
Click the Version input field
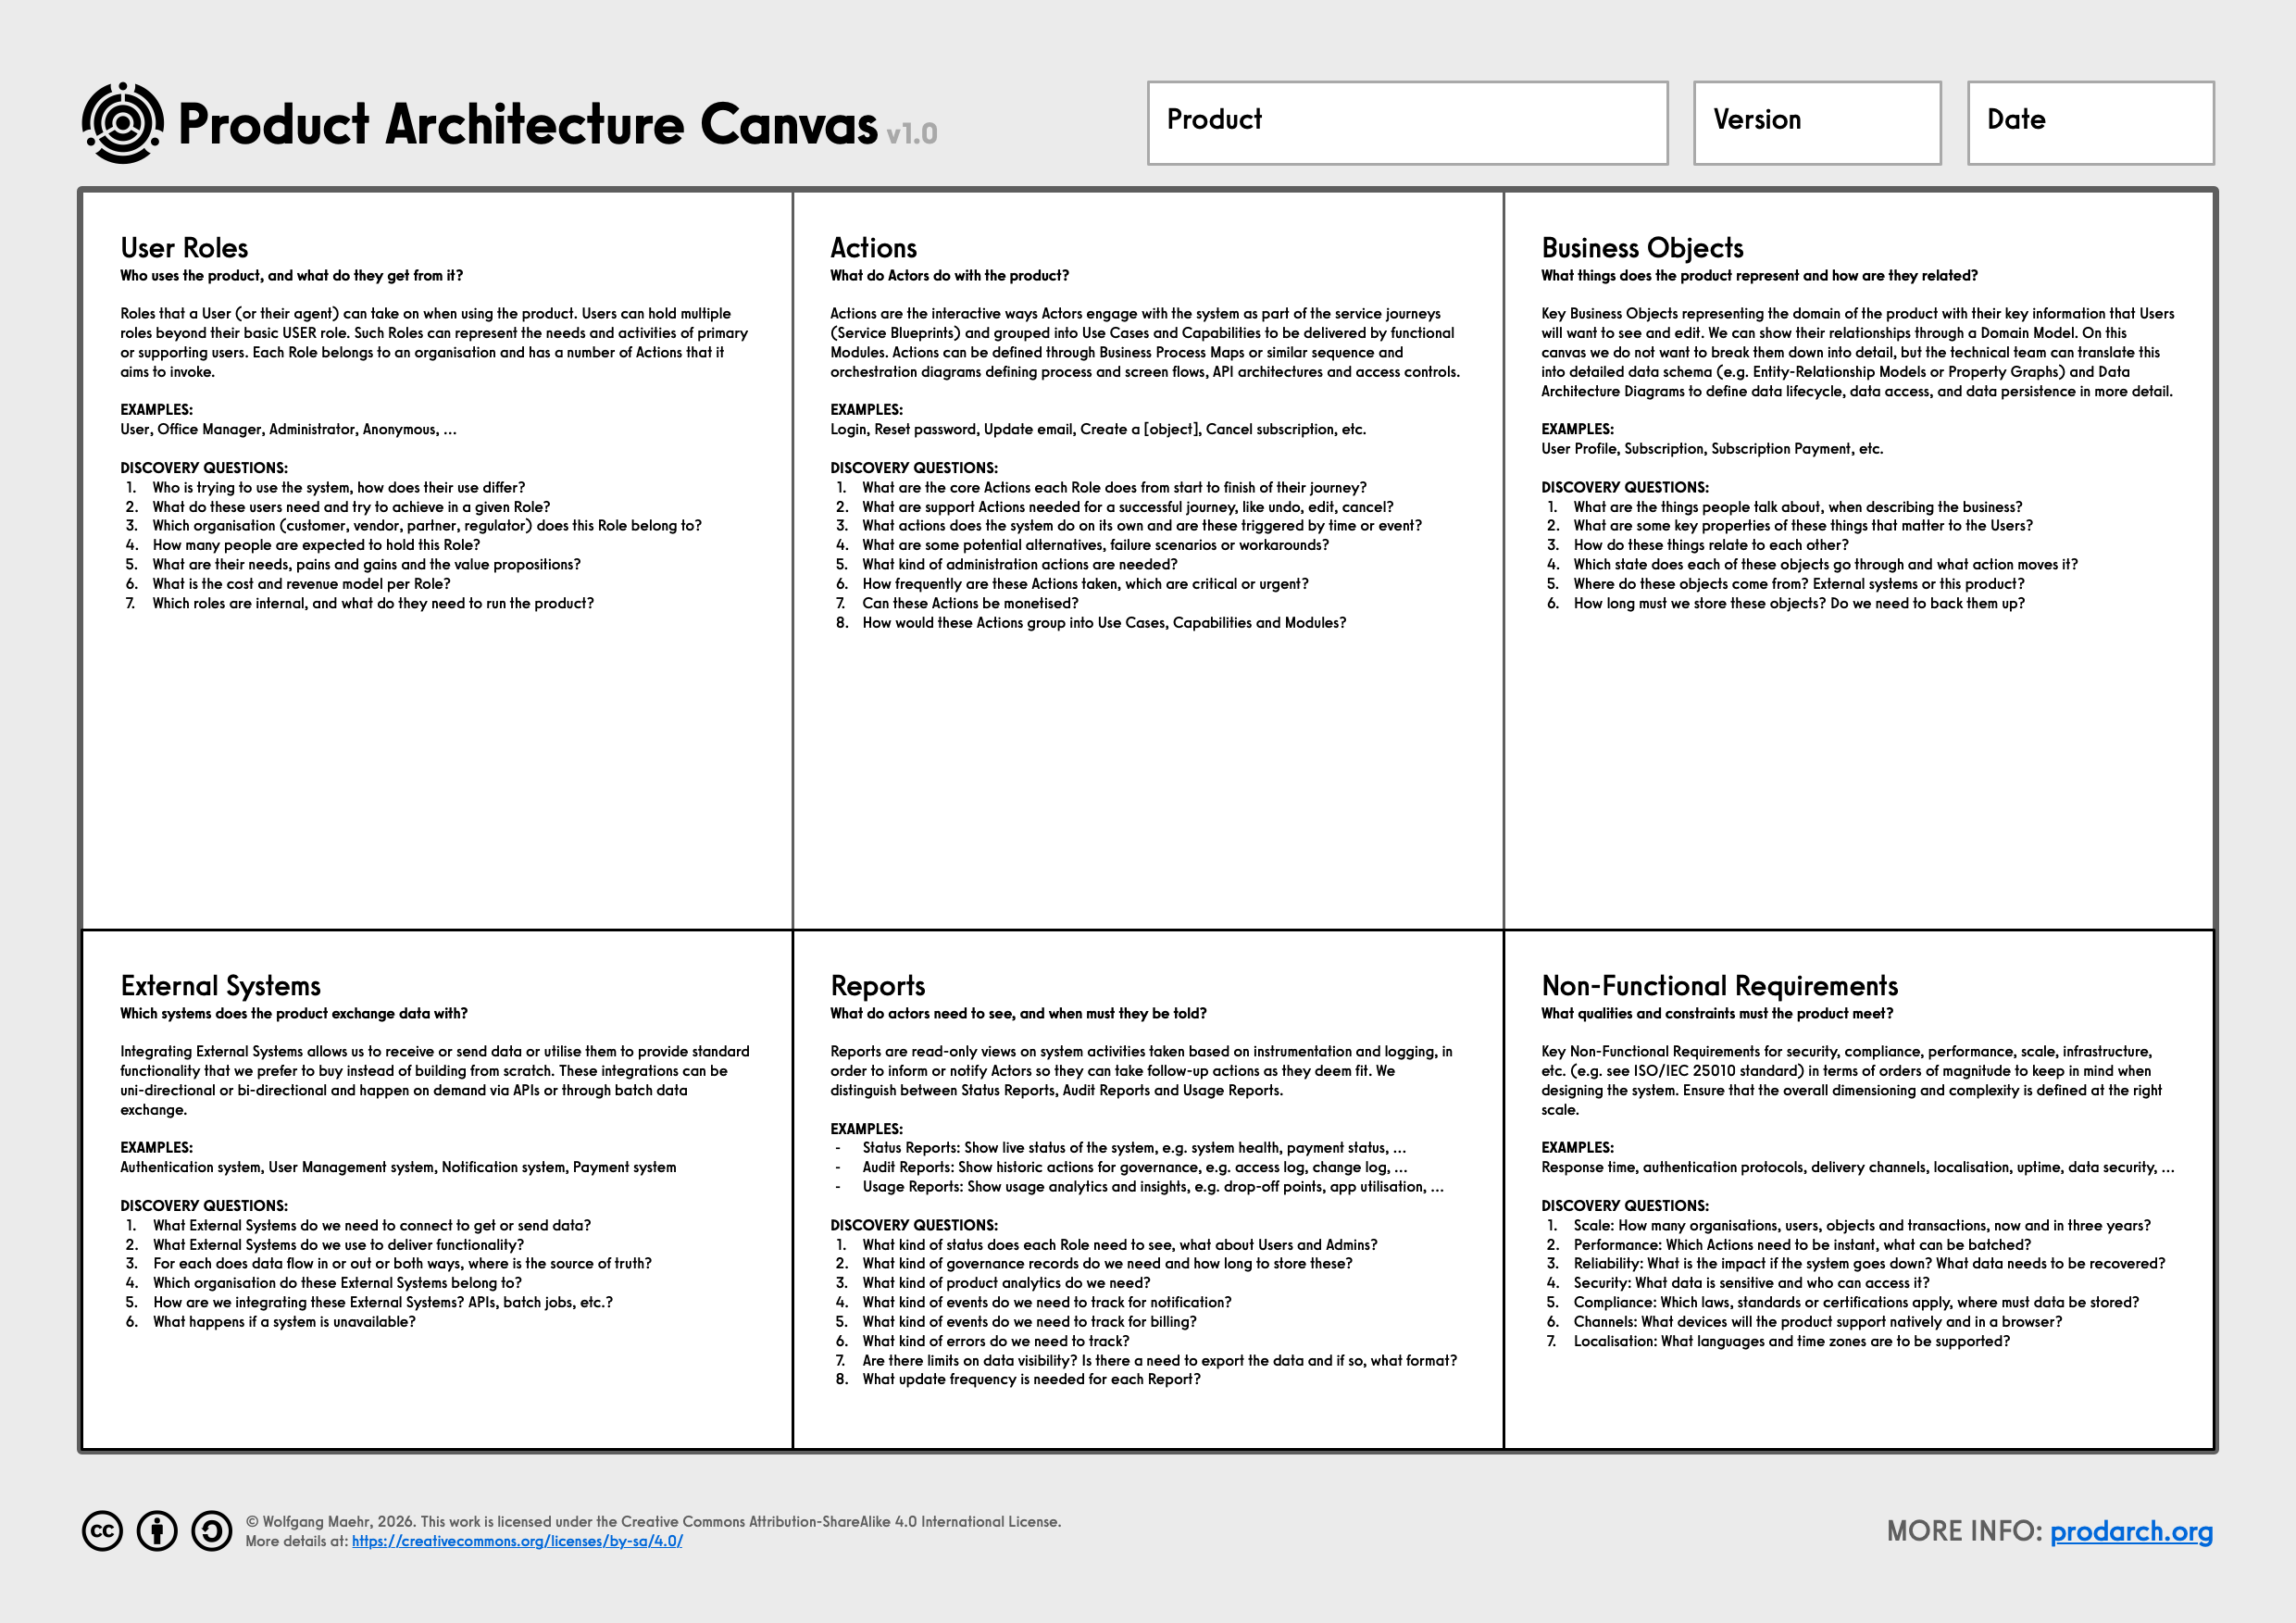1817,123
